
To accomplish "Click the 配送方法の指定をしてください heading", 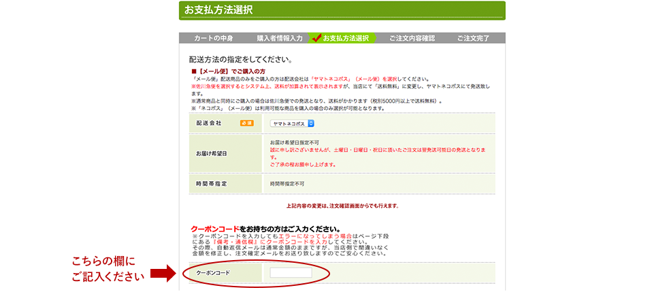I will tap(241, 60).
